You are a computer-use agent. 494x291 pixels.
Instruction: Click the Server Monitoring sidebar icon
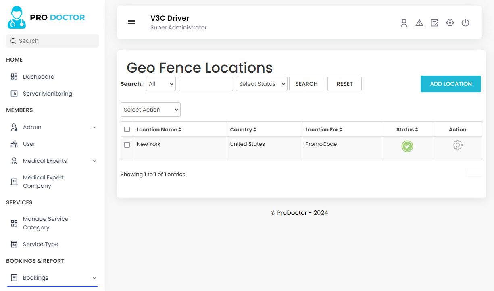[13, 94]
